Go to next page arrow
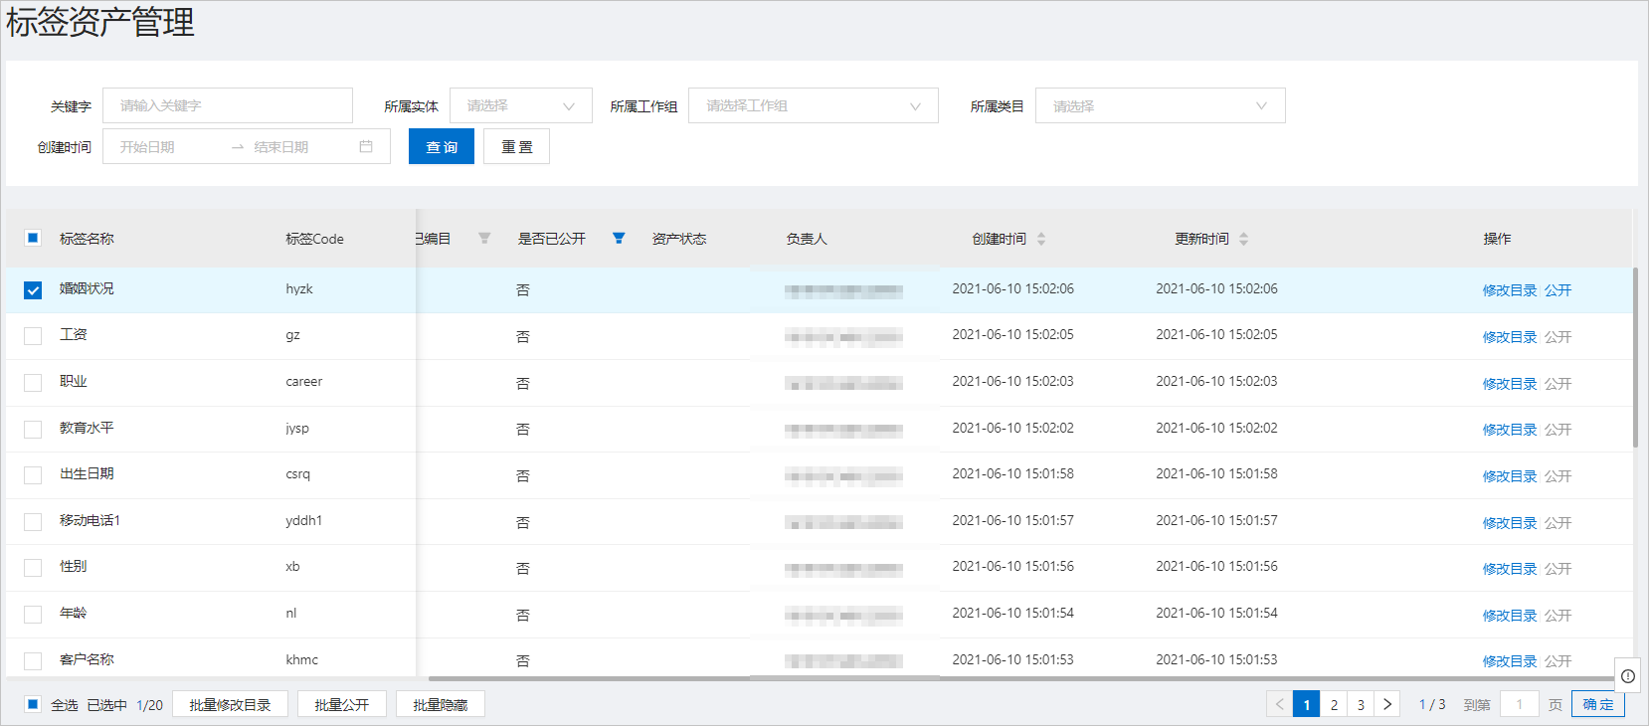Screen dimensions: 1649x726 1387,704
